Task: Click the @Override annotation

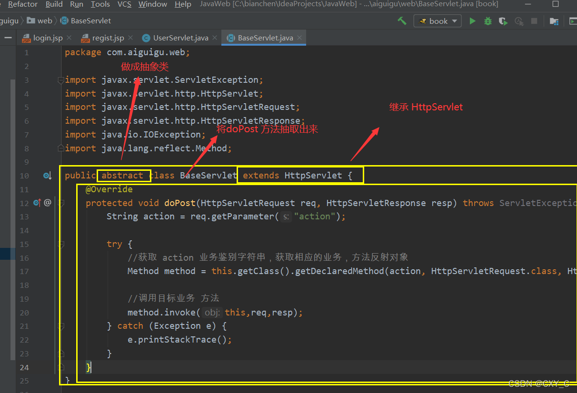Action: (x=109, y=189)
